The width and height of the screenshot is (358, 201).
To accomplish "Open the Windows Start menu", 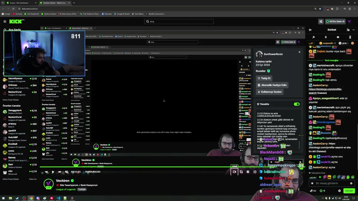I will [4, 198].
